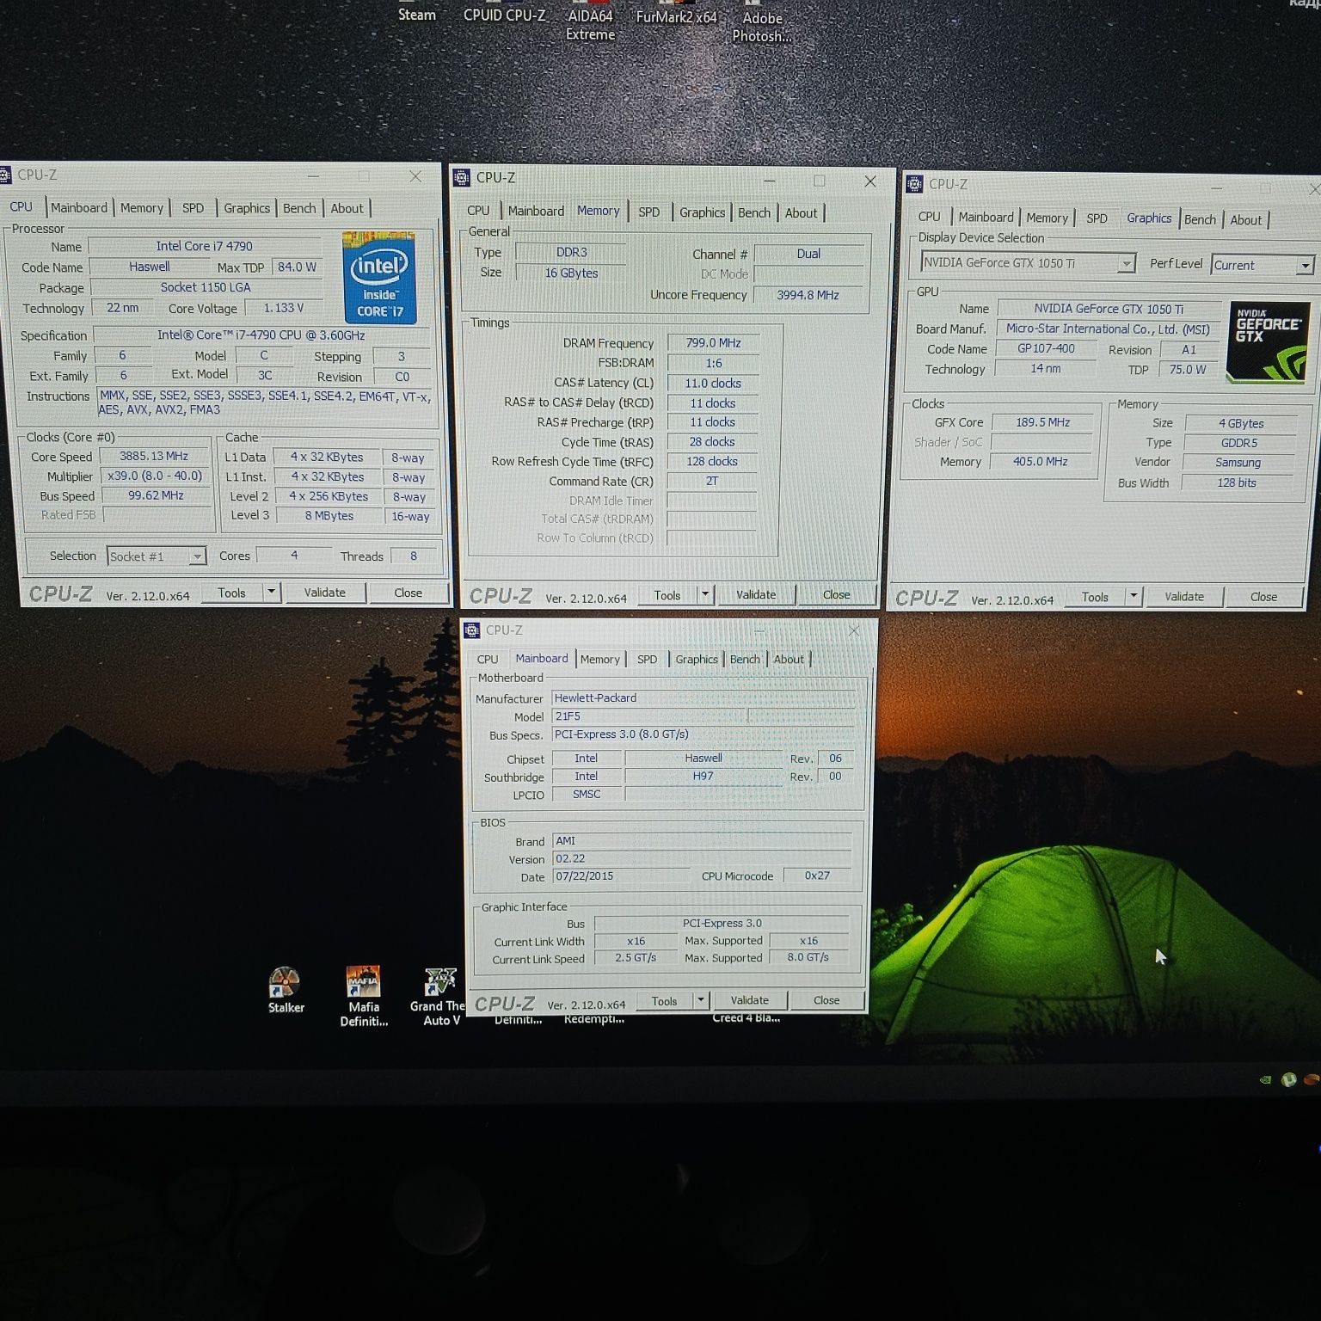
Task: Click the Uncore Frequency 3994.8 MHz value
Action: (x=808, y=295)
